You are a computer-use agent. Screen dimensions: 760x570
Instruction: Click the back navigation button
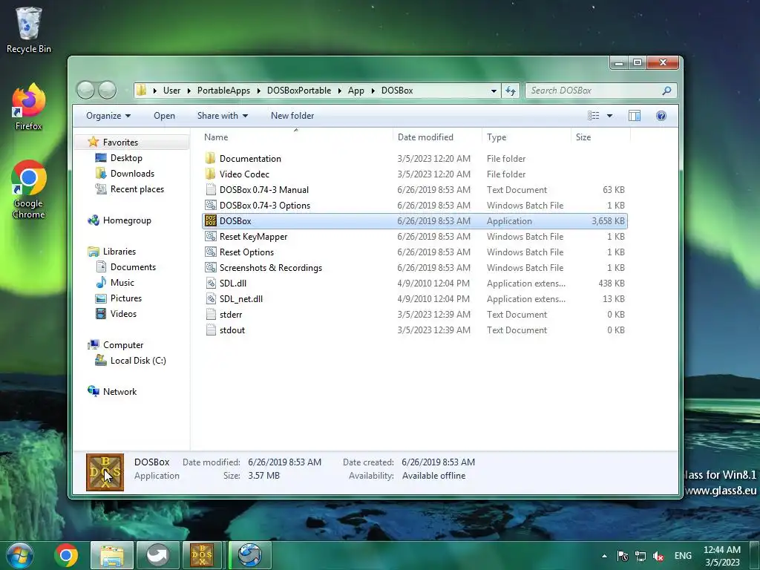pos(85,90)
